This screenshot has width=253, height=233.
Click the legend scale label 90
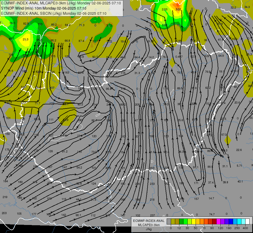click(212, 228)
